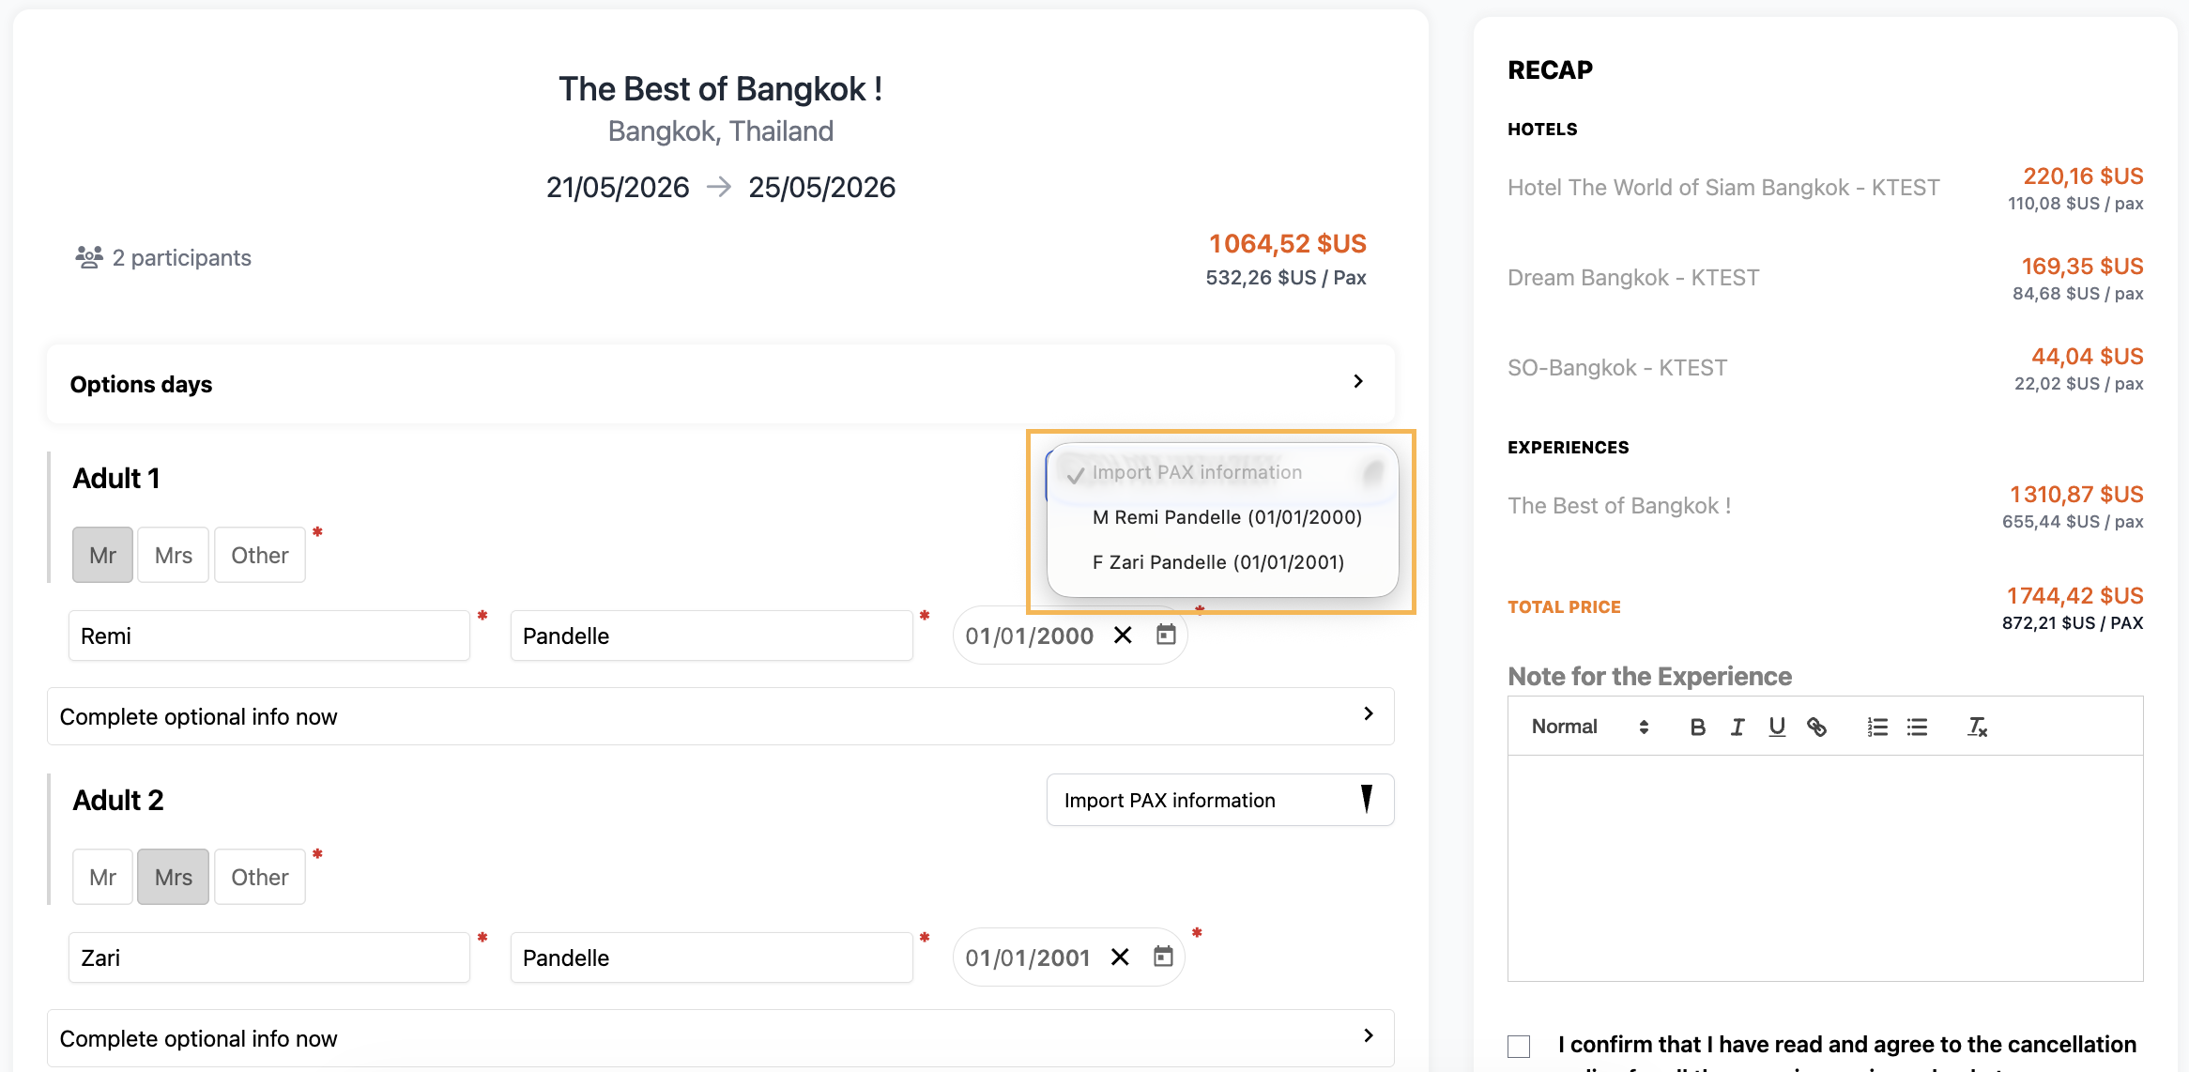The height and width of the screenshot is (1072, 2189).
Task: Open Adult 2 Import PAX information dropdown
Action: tap(1219, 800)
